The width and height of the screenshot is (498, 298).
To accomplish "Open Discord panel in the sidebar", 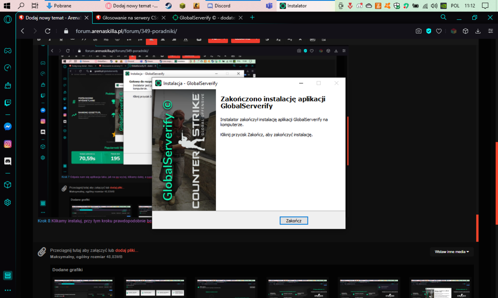I will (7, 161).
